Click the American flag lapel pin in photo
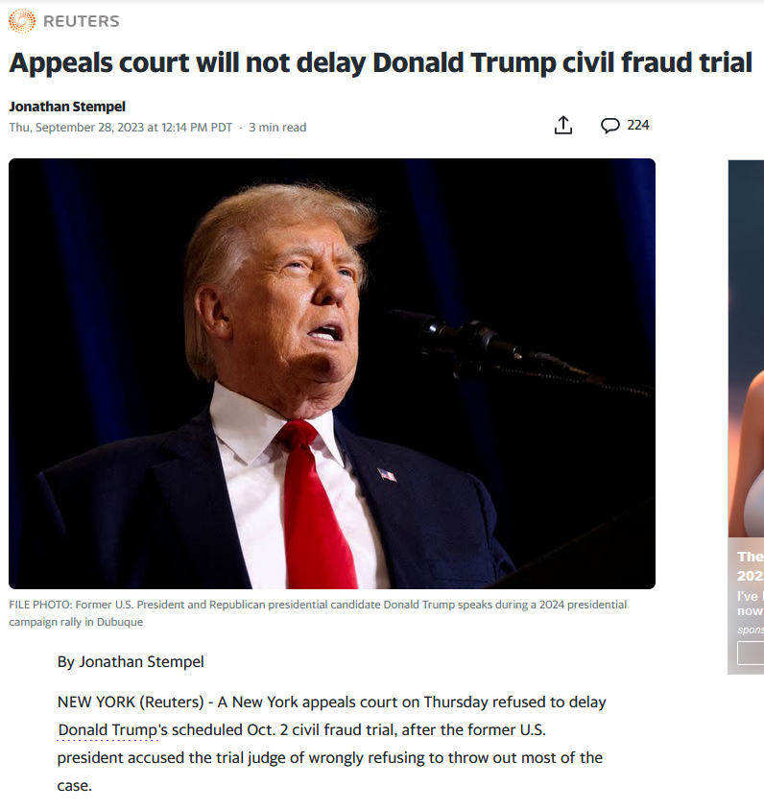 pyautogui.click(x=387, y=475)
